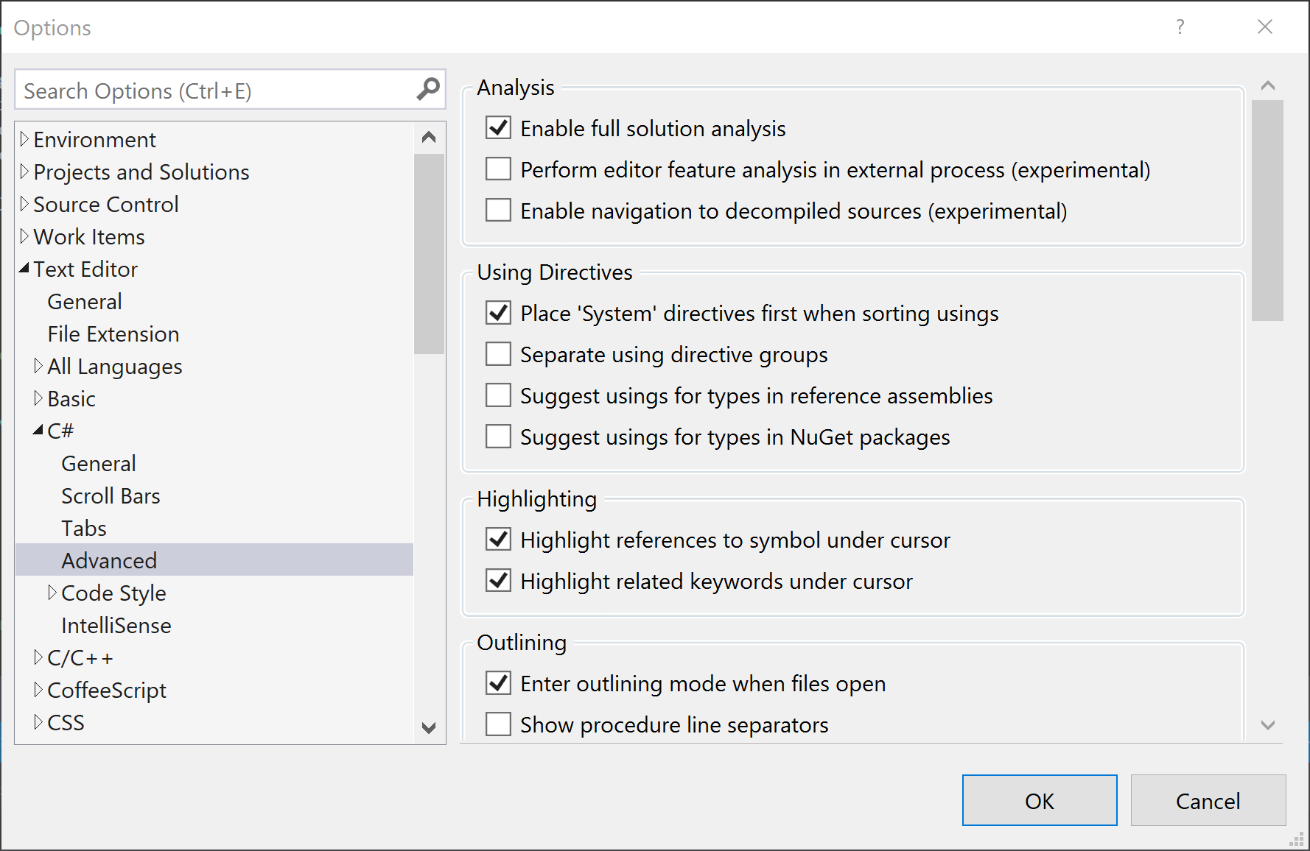The height and width of the screenshot is (851, 1310).
Task: Open C# Tabs page
Action: [84, 529]
